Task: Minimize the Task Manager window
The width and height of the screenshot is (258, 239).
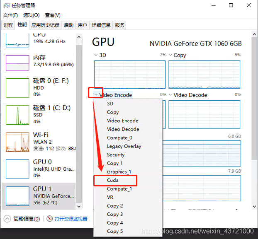Action: click(214, 5)
